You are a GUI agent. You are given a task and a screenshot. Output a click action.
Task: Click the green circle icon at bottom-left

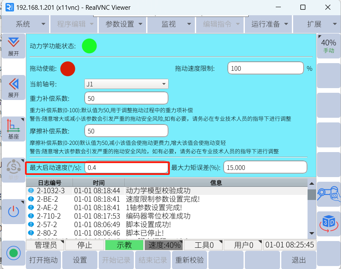(14, 253)
